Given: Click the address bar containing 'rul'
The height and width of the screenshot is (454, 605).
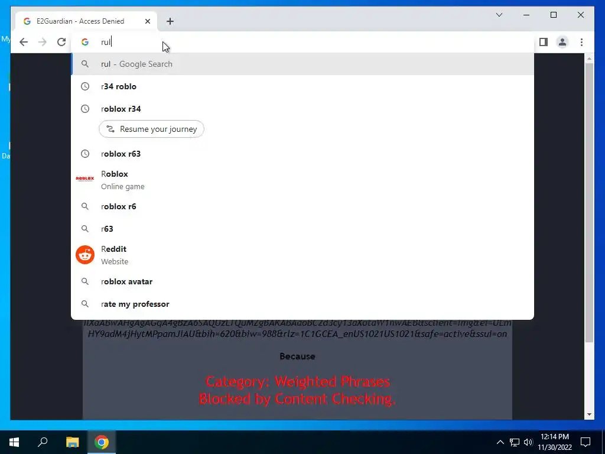Looking at the screenshot, I should click(x=302, y=42).
